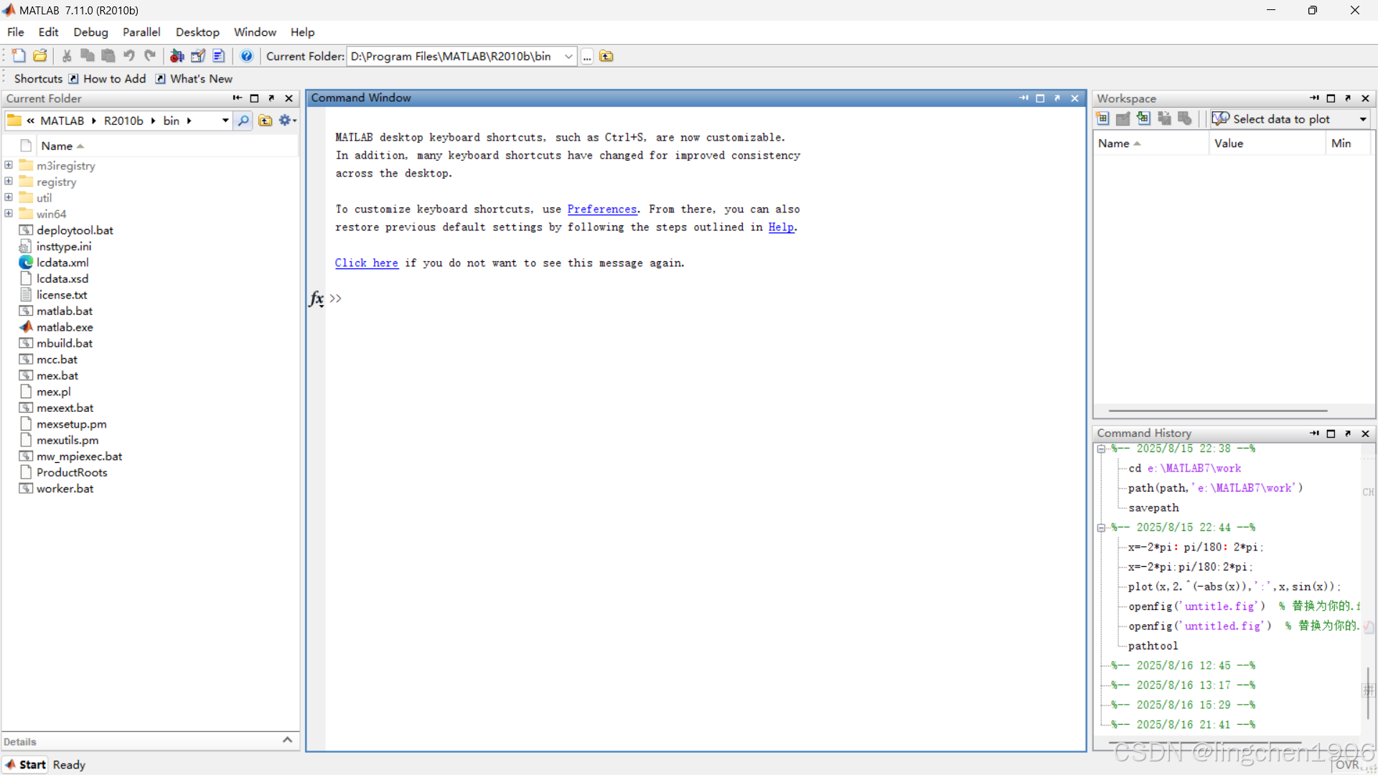Open the Debug menu
This screenshot has width=1378, height=775.
90,32
